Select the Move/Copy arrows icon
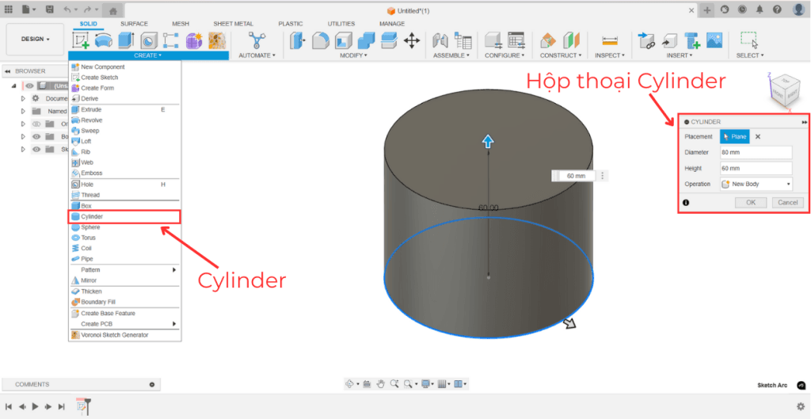This screenshot has width=811, height=419. (412, 40)
